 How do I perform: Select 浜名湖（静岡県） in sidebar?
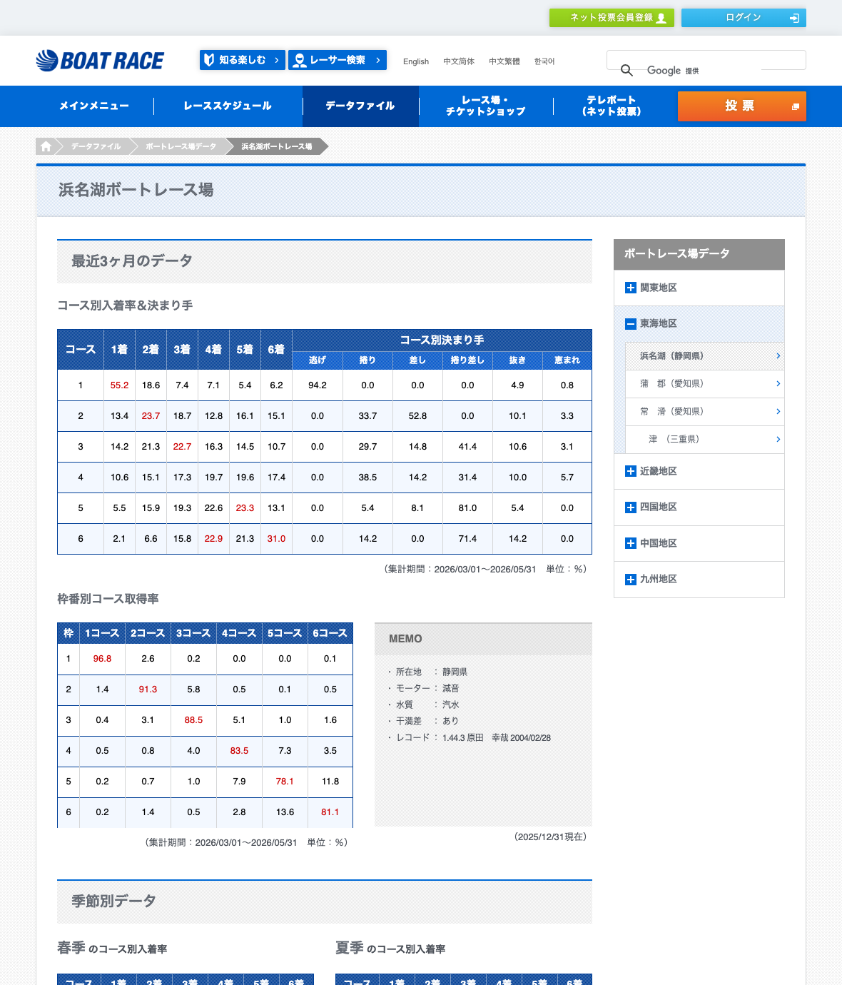(705, 355)
